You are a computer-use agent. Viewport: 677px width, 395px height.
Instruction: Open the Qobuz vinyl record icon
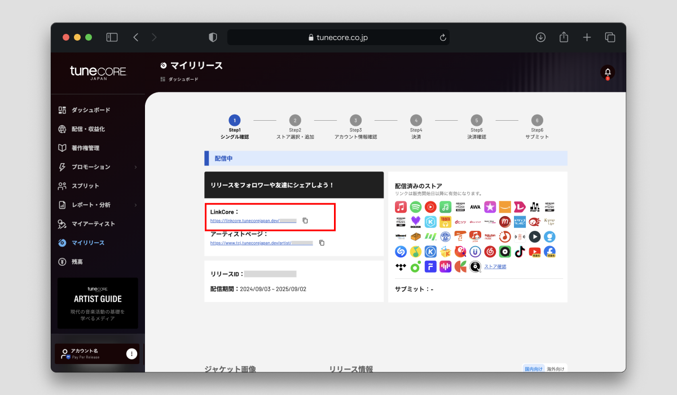tap(475, 266)
